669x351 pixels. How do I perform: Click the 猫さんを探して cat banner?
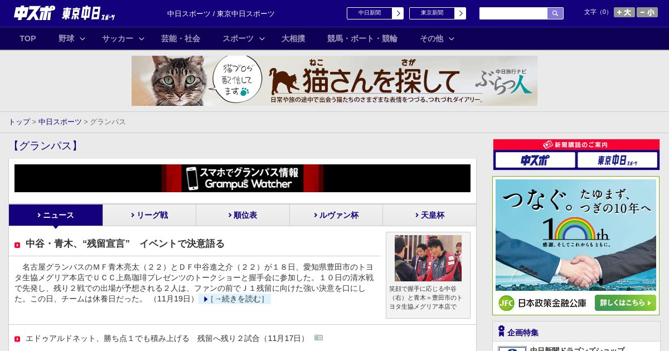pos(334,81)
